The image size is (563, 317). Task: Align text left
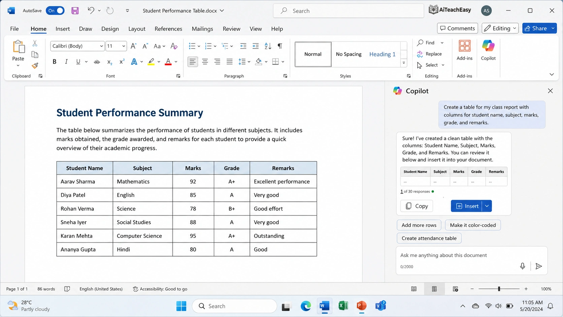click(193, 62)
